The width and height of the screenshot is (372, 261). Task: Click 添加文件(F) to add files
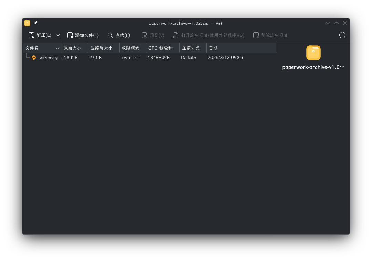(x=83, y=35)
